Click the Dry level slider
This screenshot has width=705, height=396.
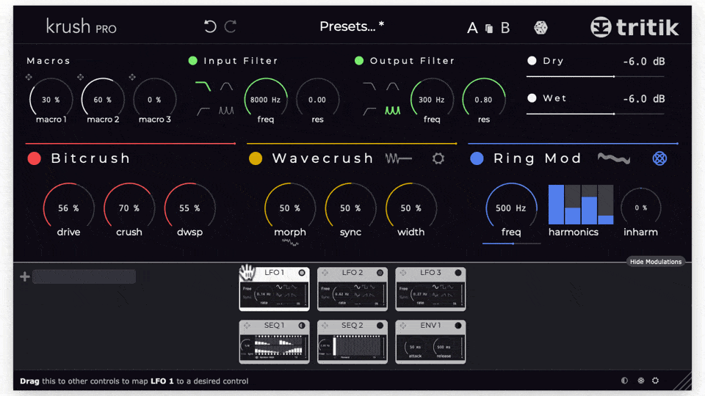[x=595, y=76]
